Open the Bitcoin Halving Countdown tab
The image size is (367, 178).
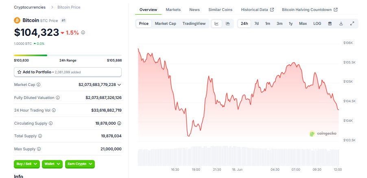310,10
